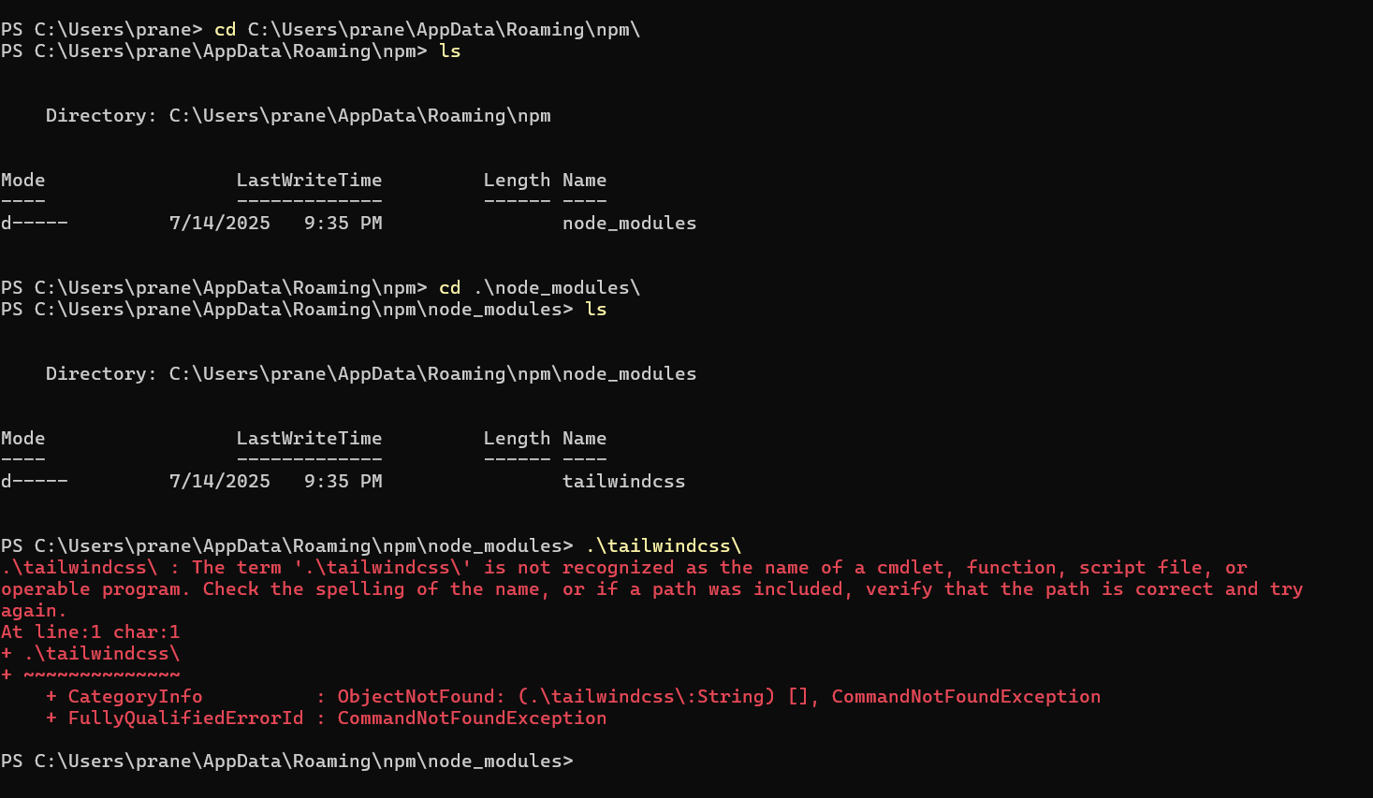The width and height of the screenshot is (1373, 798).
Task: Click the "d-----" mode in the node_modules row
Action: point(35,224)
